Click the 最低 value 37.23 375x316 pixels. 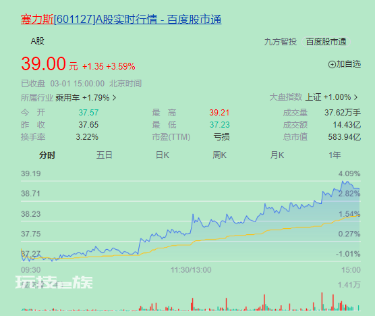tap(220, 125)
